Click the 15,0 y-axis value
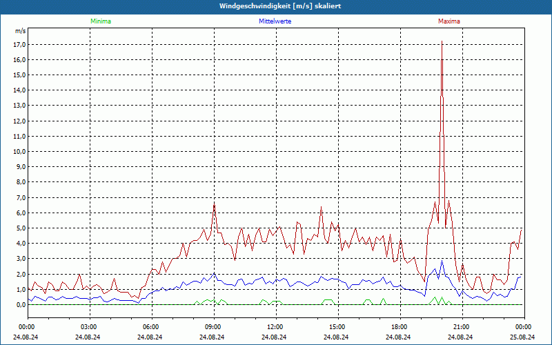The image size is (552, 345). tap(20, 75)
